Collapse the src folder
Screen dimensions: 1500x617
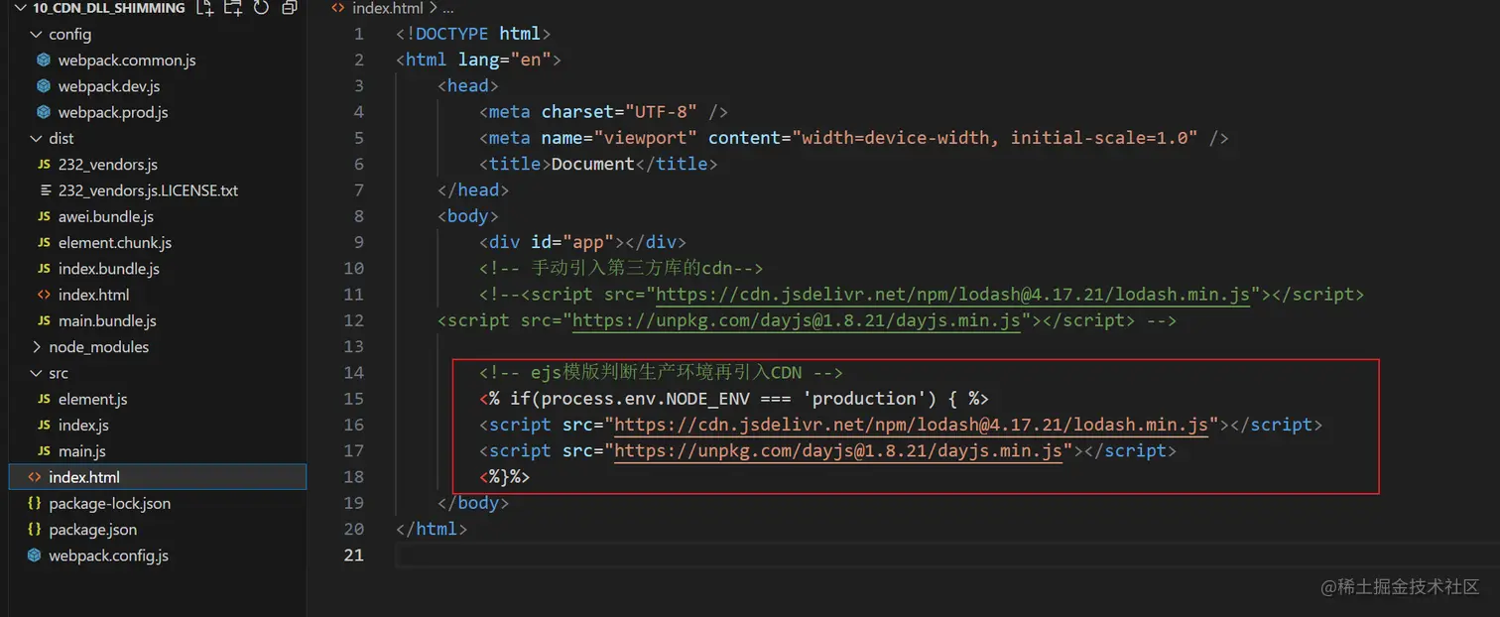pos(37,373)
